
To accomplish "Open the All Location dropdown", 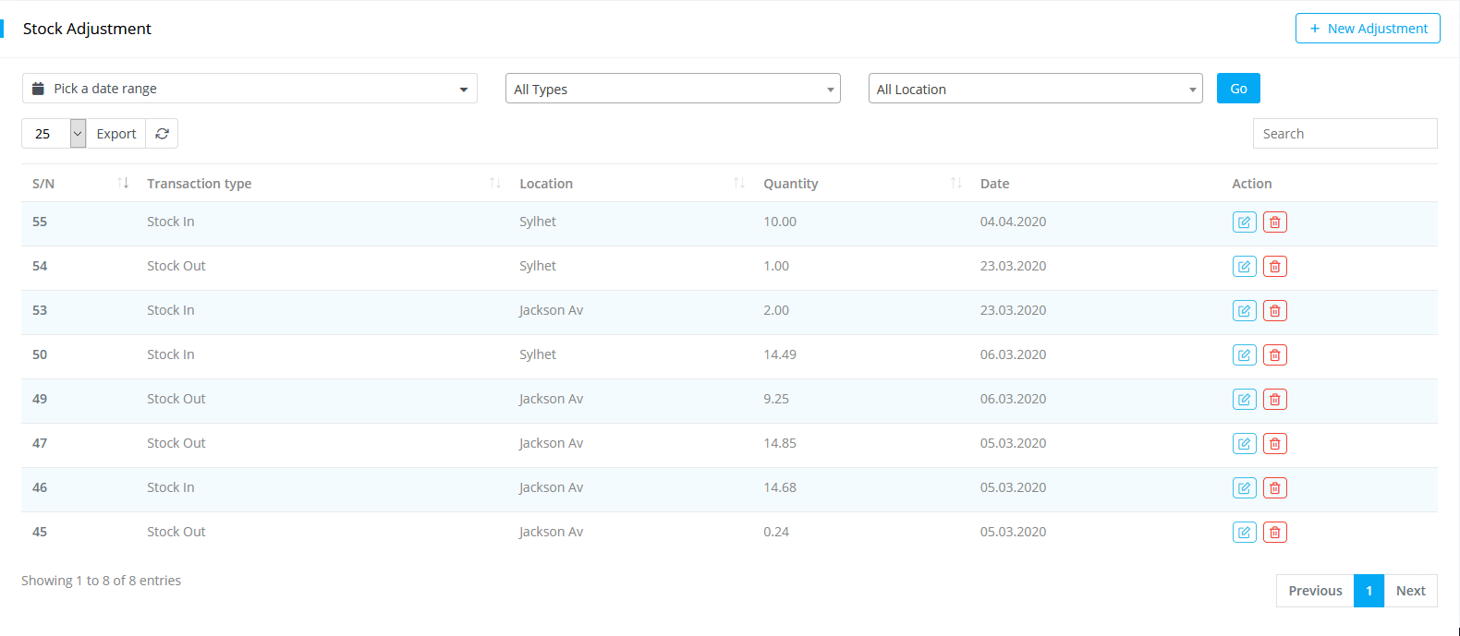I will (x=1035, y=89).
